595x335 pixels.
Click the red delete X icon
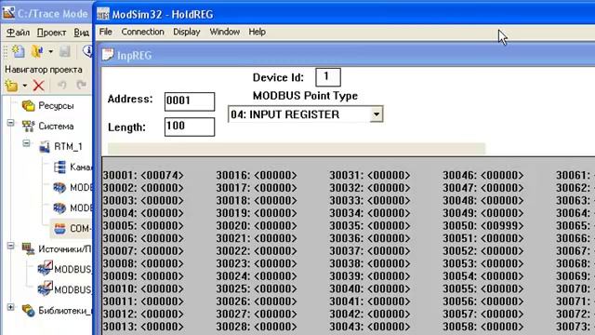click(38, 86)
